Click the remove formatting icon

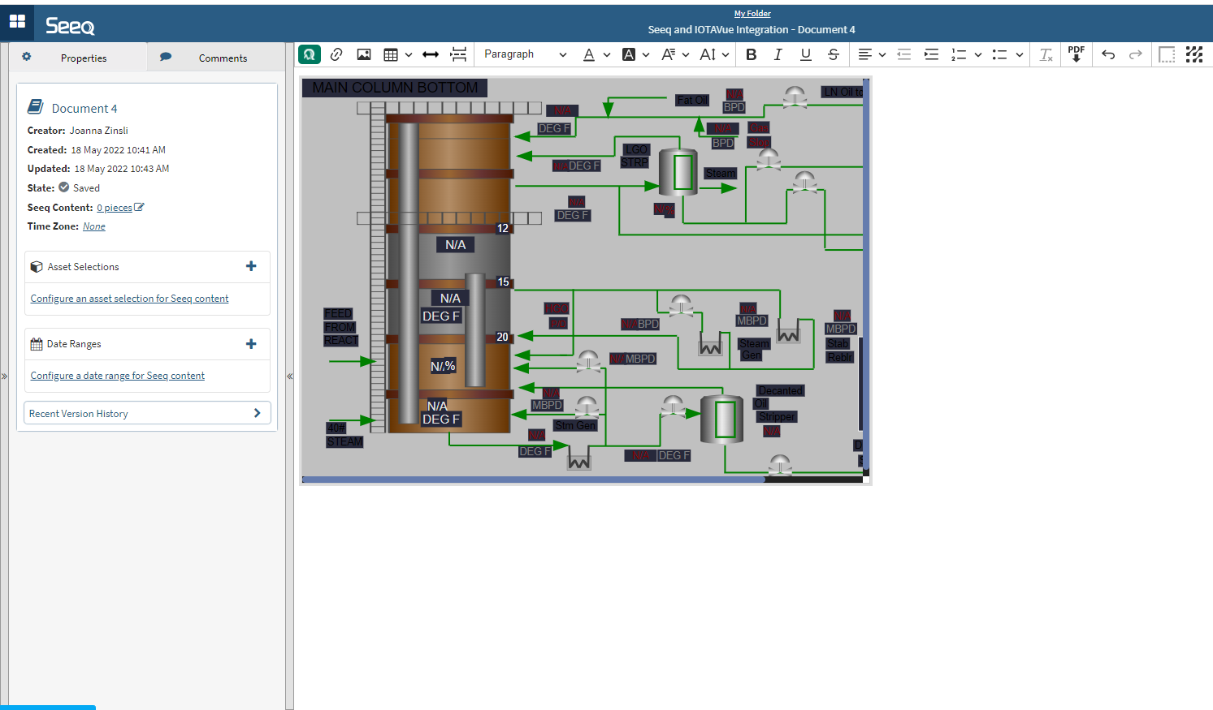(x=1046, y=54)
